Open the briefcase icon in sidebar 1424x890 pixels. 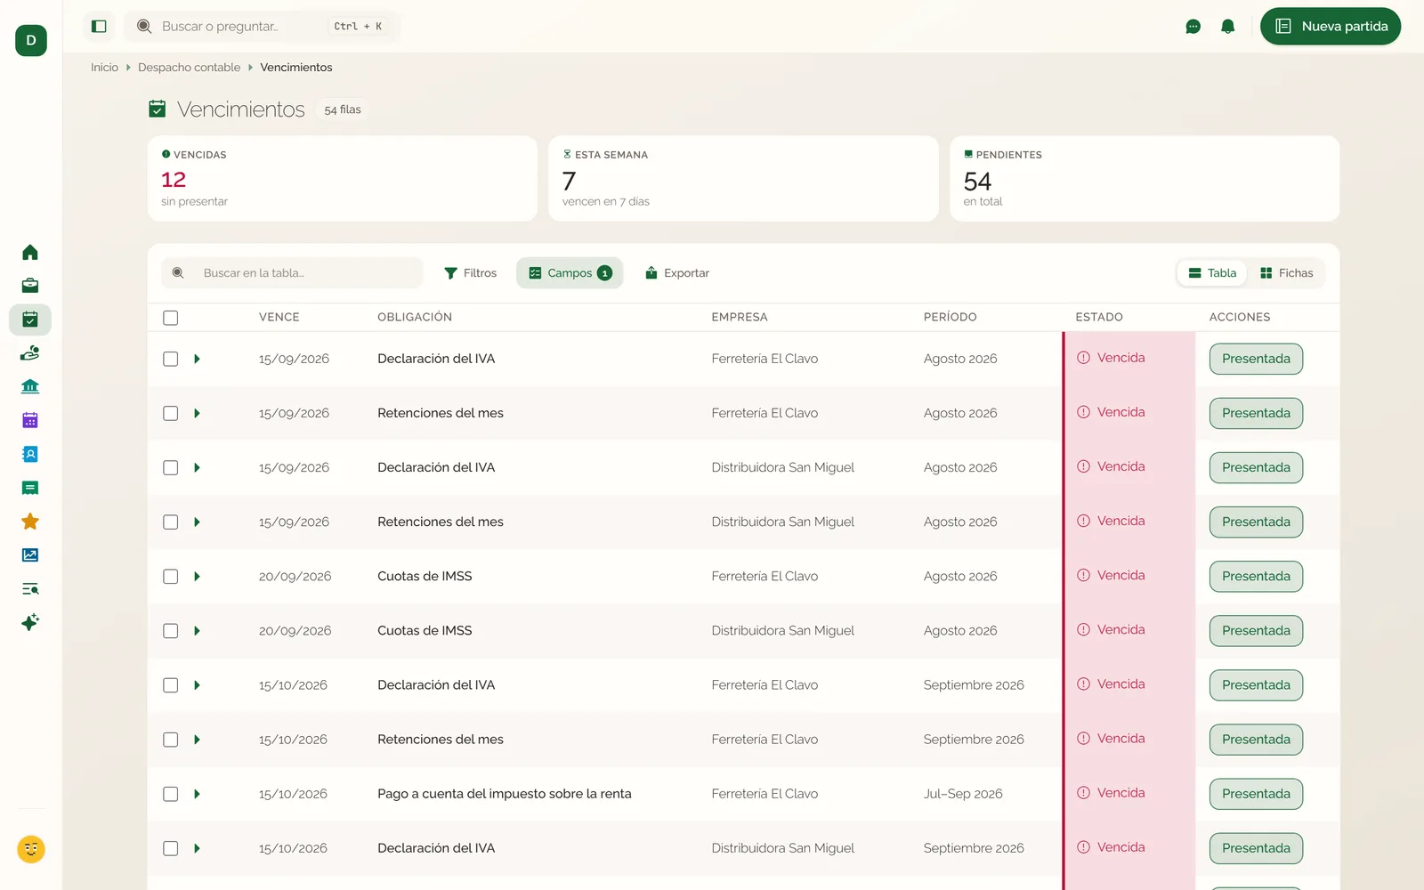30,286
